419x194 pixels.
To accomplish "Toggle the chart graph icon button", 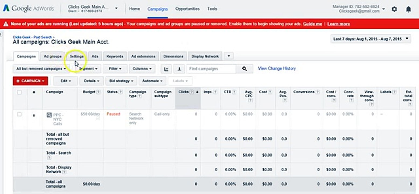I will [166, 69].
